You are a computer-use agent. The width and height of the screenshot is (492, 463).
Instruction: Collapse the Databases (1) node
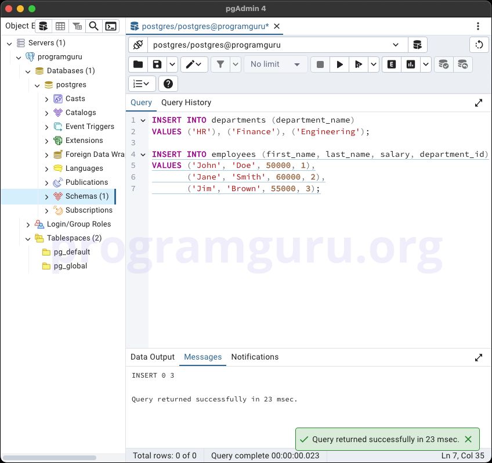tap(28, 71)
